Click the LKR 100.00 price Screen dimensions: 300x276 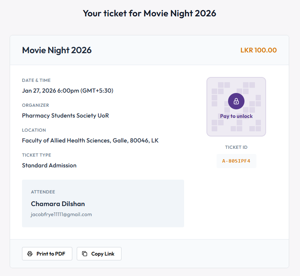pos(258,50)
